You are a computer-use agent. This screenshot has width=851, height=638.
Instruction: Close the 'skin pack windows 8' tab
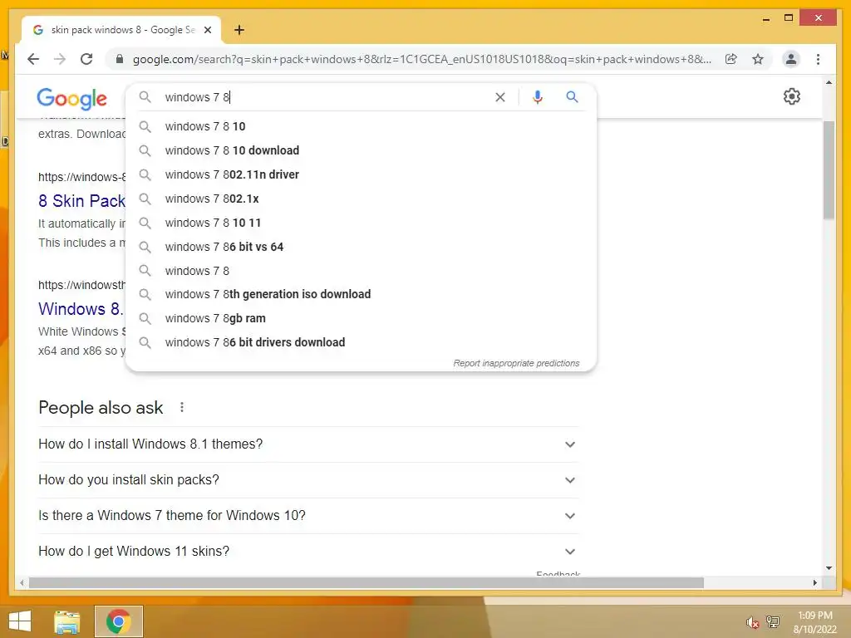[x=207, y=30]
